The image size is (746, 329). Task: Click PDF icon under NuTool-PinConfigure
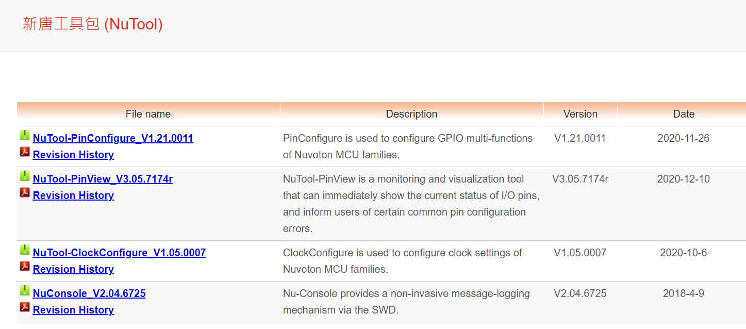24,152
